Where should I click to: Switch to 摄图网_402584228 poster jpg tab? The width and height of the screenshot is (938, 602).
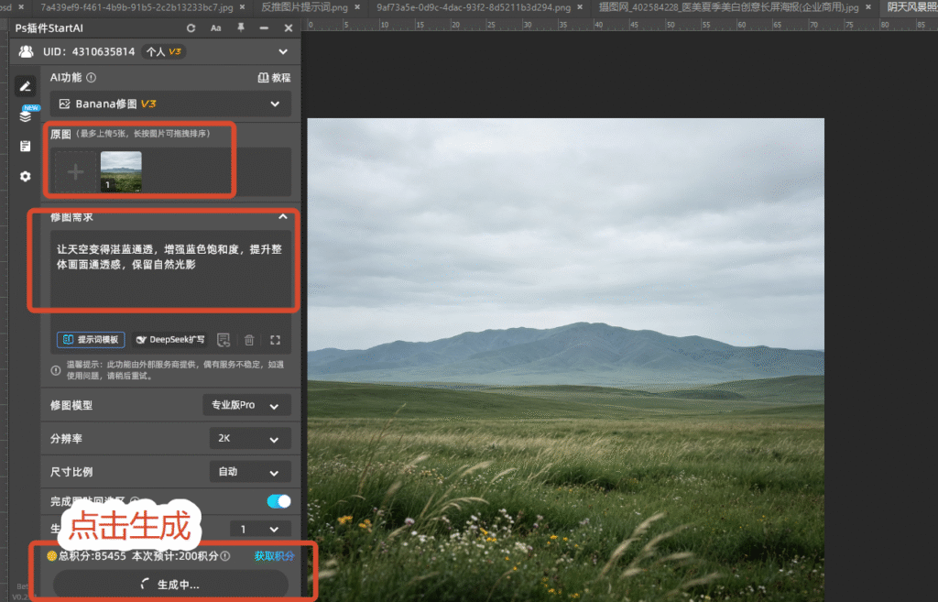(728, 7)
